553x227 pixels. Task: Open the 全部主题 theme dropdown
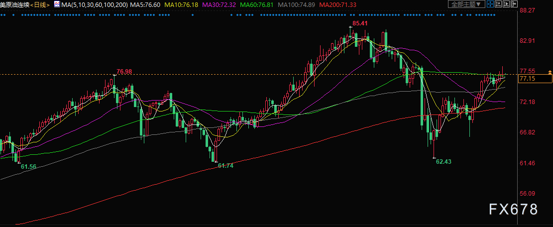tap(466, 4)
